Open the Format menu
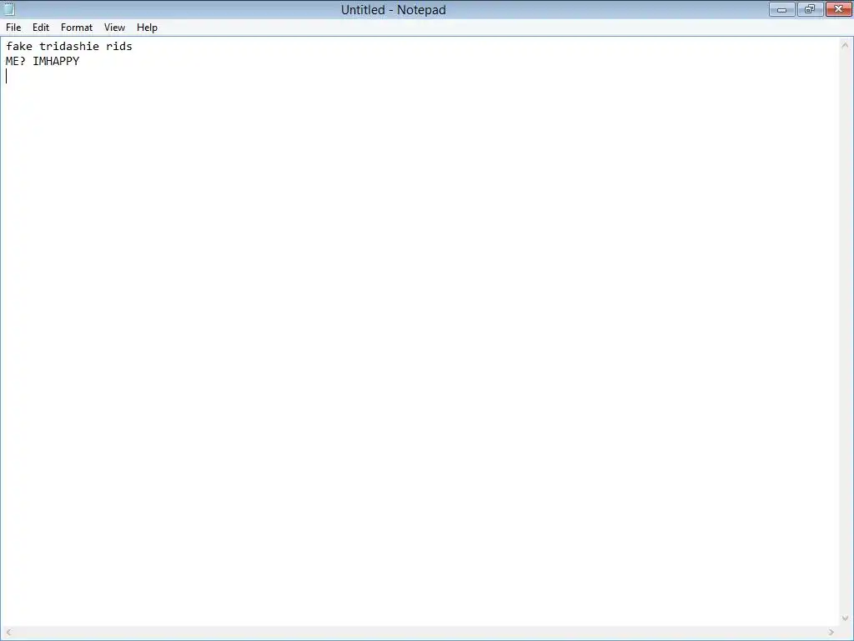This screenshot has width=854, height=641. (76, 28)
